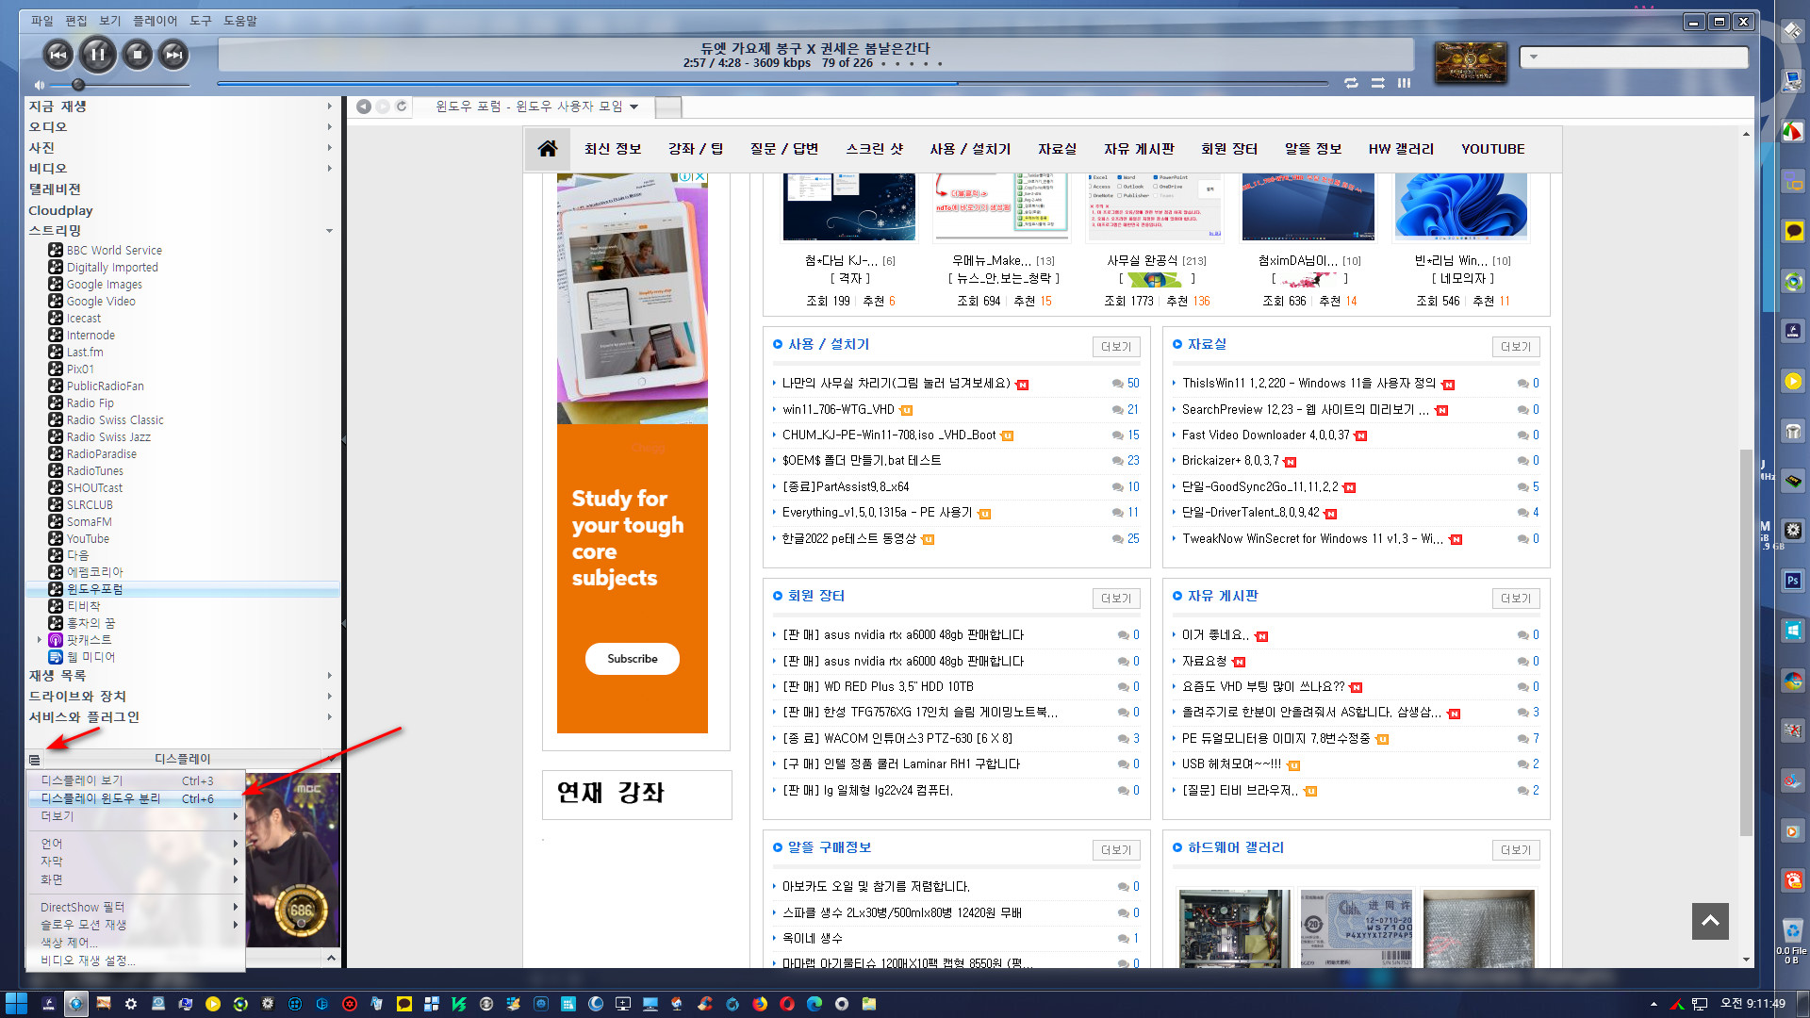
Task: Open the display panel menu icon
Action: tap(35, 760)
